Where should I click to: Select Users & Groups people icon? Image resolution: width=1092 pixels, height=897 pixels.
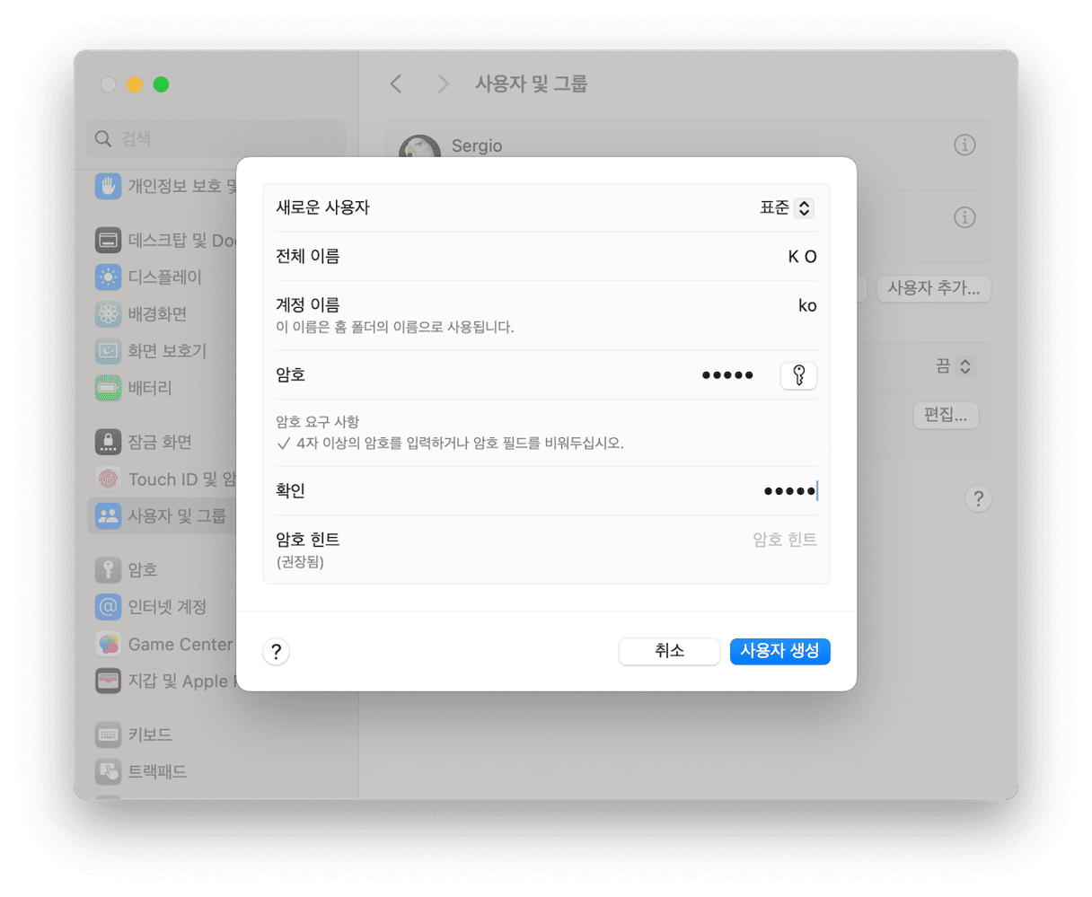[x=108, y=516]
